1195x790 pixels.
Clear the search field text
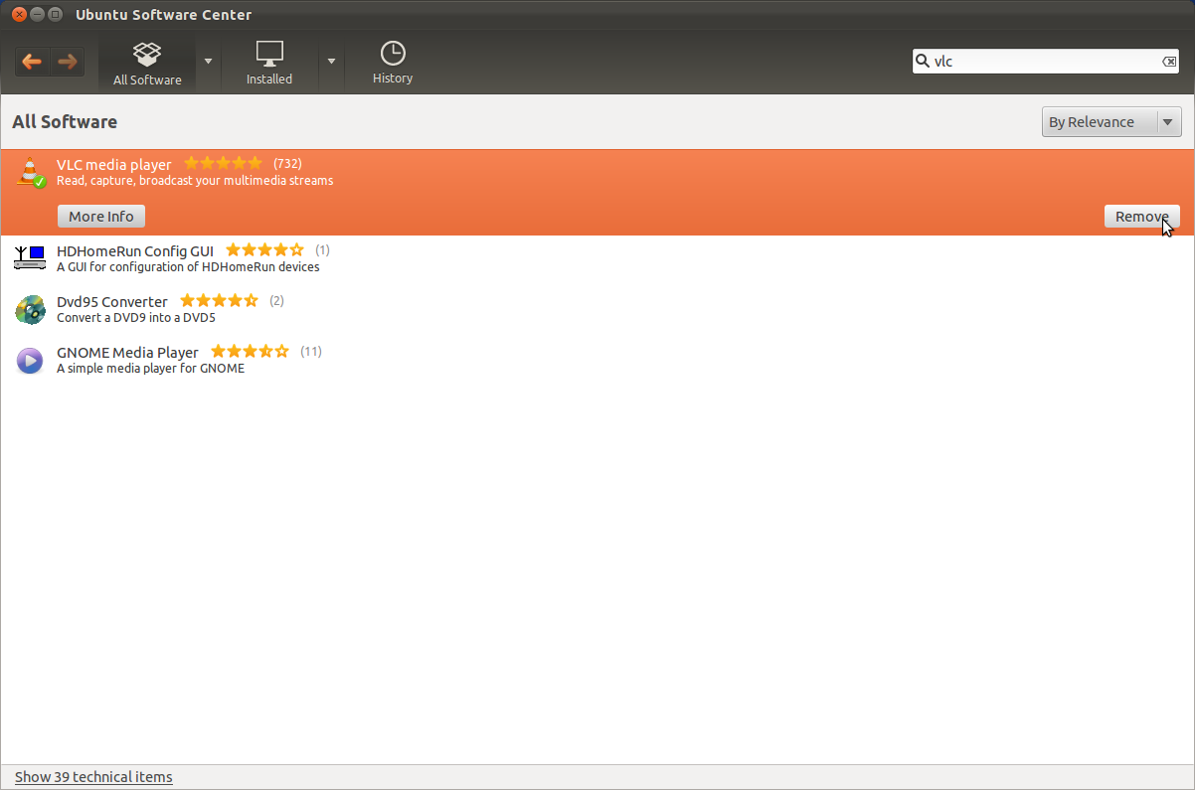(x=1169, y=62)
